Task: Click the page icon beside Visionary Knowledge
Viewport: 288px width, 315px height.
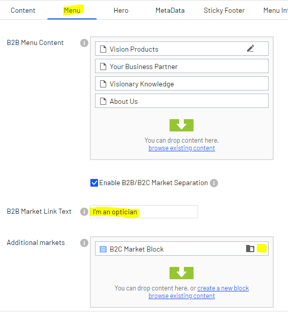Action: (103, 84)
